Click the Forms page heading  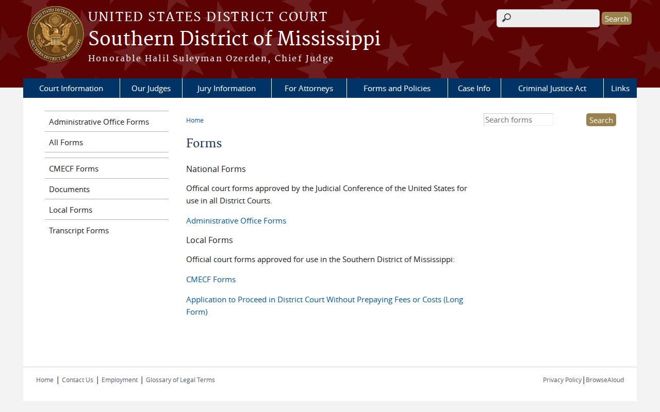(204, 143)
